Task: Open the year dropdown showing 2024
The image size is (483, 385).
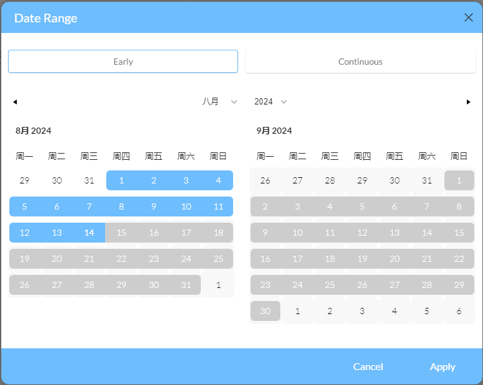Action: click(x=270, y=101)
